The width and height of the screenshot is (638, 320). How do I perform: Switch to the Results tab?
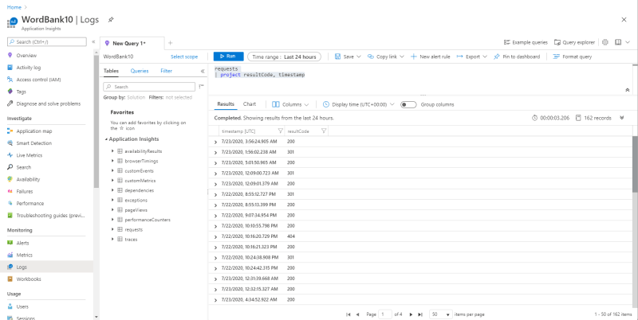(x=226, y=104)
